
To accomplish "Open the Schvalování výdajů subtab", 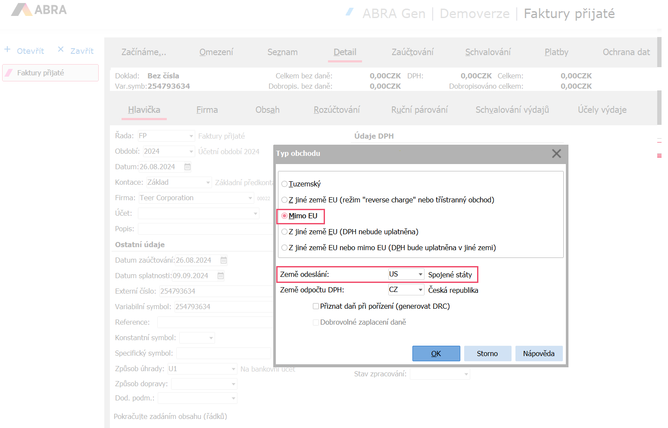I will click(x=512, y=110).
